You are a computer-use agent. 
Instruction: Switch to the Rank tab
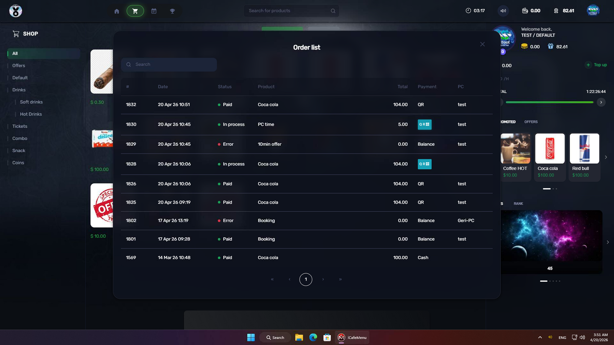[x=518, y=204]
